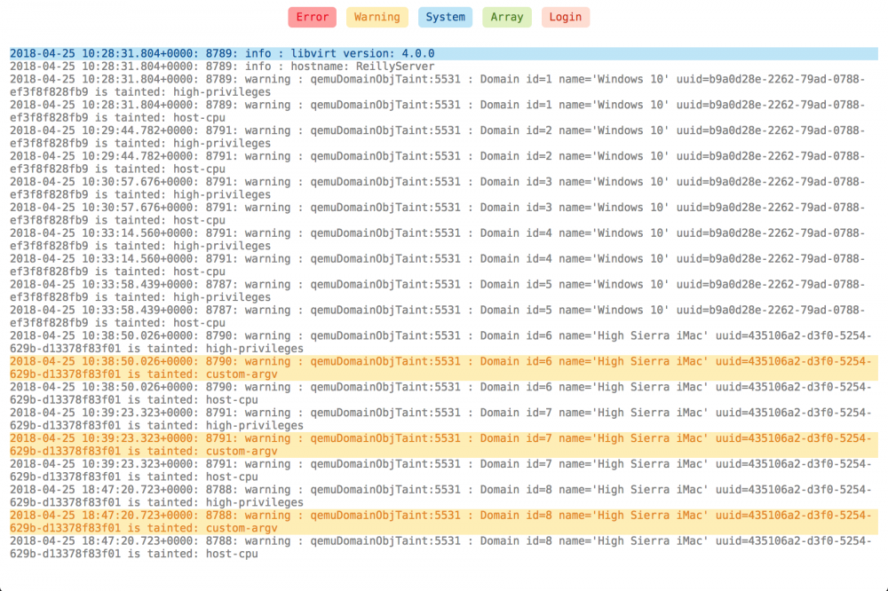Click the highlighted id=8 custom-argv warning line
The width and height of the screenshot is (888, 591).
443,522
